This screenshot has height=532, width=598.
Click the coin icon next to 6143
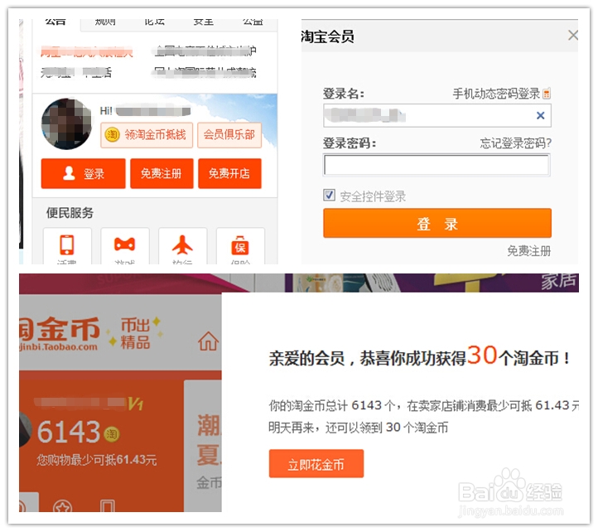point(111,434)
